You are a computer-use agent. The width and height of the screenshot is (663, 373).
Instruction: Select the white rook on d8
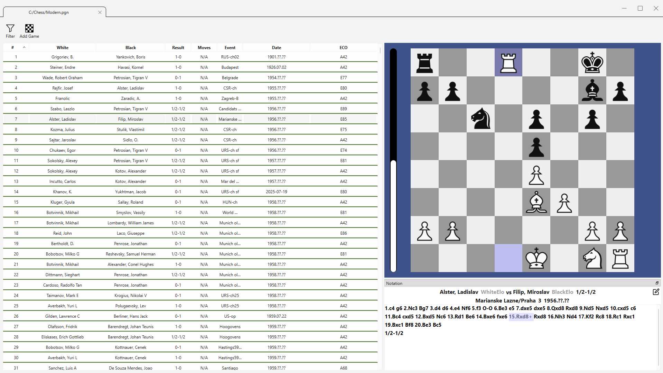click(x=508, y=63)
